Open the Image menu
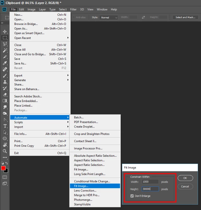Image resolution: width=201 pixels, height=210 pixels. click(x=31, y=9)
